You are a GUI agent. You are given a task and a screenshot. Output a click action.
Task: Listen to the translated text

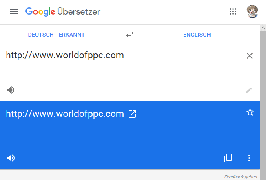tap(11, 158)
